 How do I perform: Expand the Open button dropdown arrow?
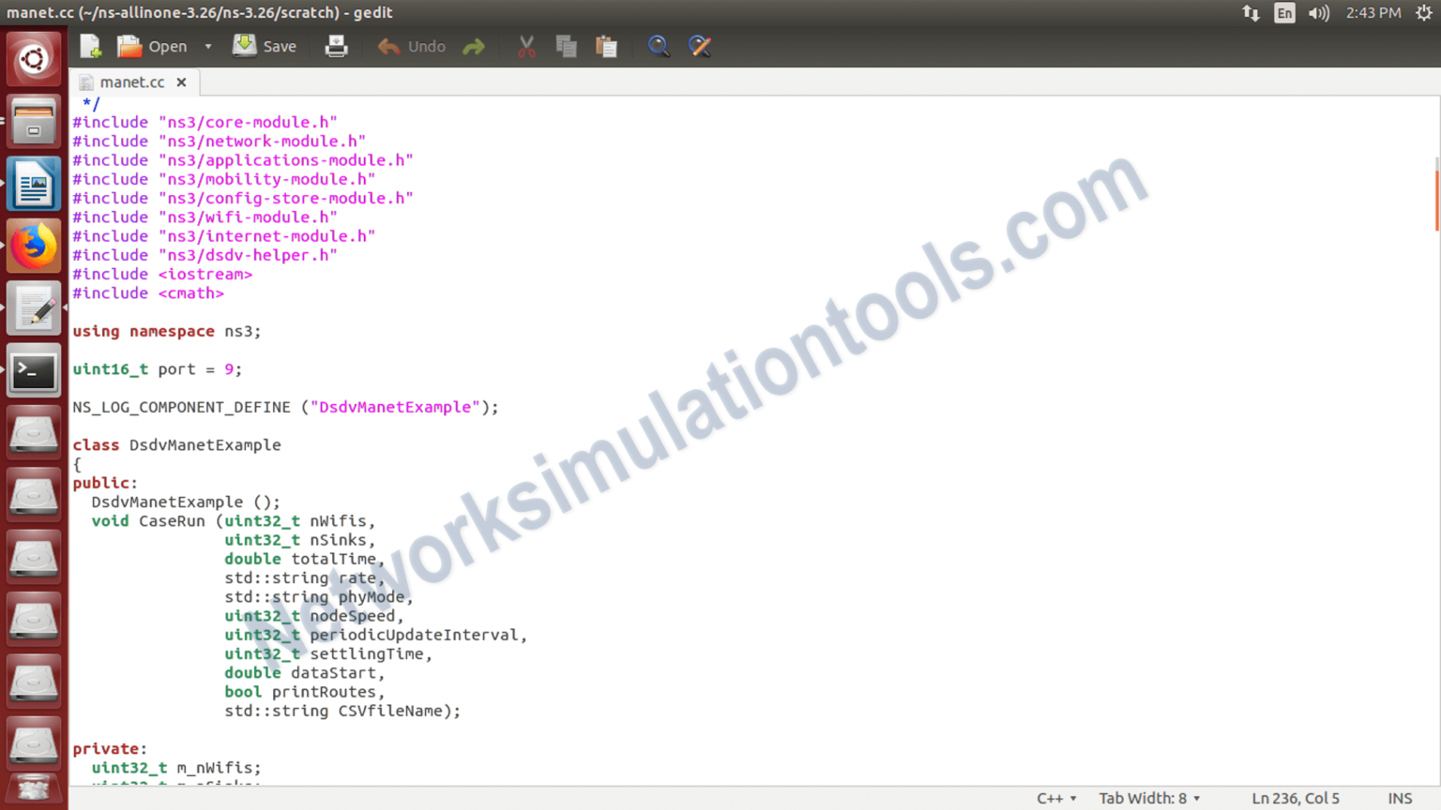point(207,45)
